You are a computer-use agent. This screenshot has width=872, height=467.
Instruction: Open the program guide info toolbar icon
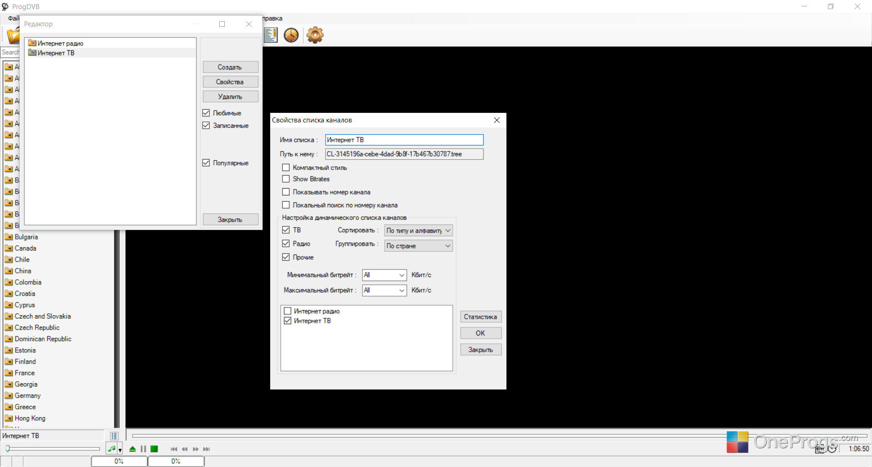(270, 35)
